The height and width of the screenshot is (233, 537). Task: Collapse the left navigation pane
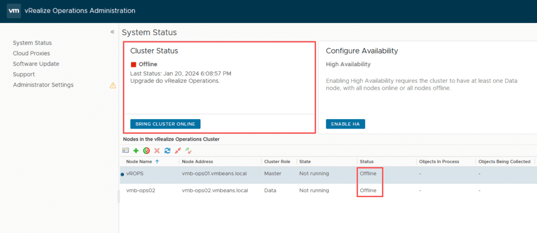[112, 32]
